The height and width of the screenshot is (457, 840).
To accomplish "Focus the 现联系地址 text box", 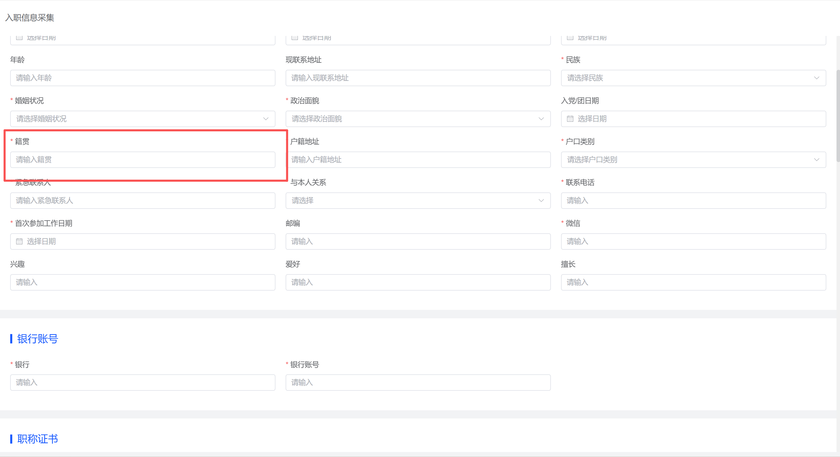I will [x=418, y=78].
